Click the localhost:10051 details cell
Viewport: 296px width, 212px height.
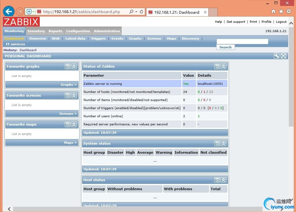coord(212,84)
